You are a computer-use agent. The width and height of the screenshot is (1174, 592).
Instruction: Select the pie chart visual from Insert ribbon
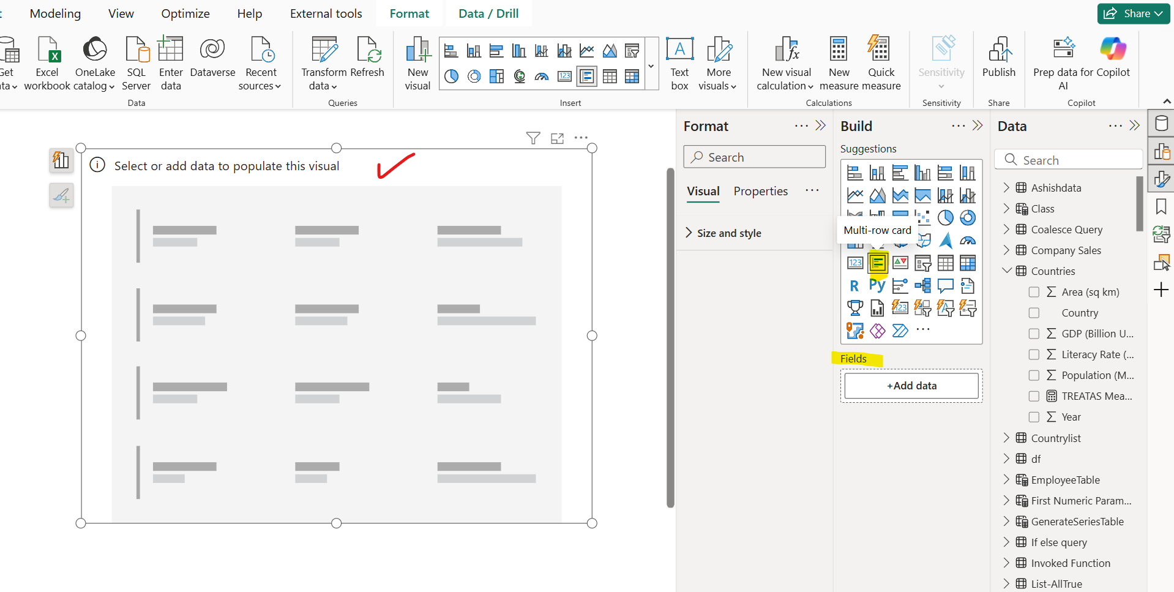451,76
